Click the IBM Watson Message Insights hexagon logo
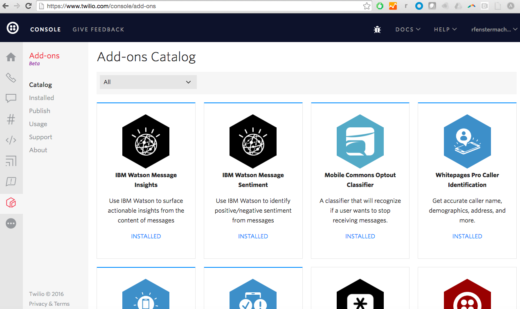The width and height of the screenshot is (520, 309). coord(146,141)
